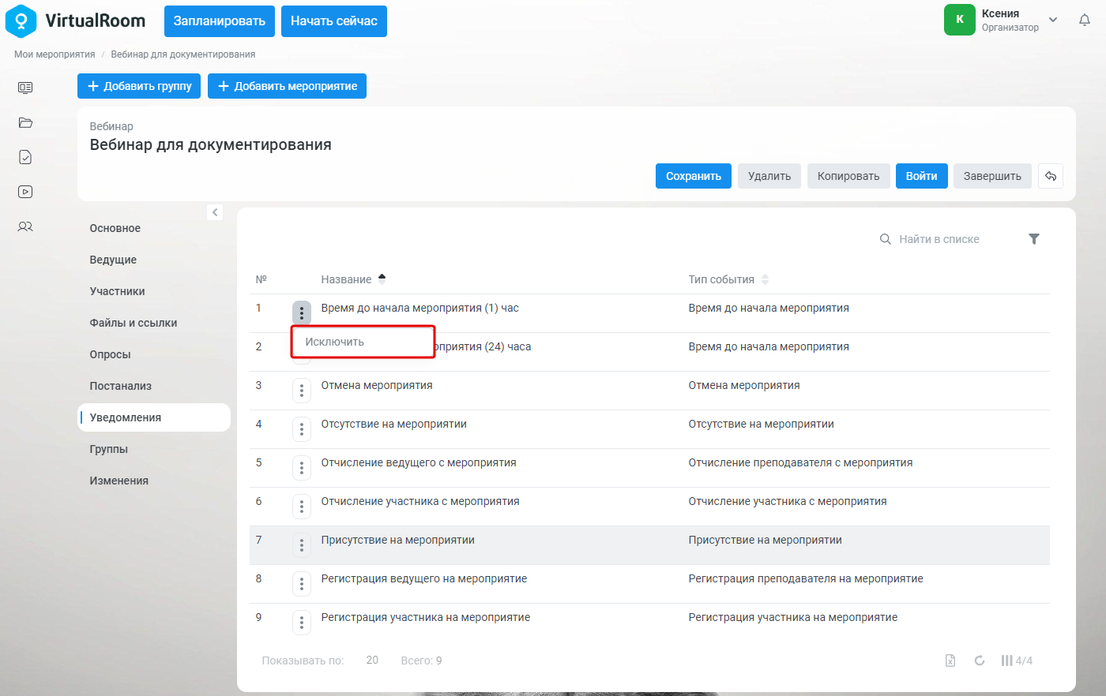Open the news list icon in left sidebar
This screenshot has height=696, width=1106.
(x=25, y=88)
